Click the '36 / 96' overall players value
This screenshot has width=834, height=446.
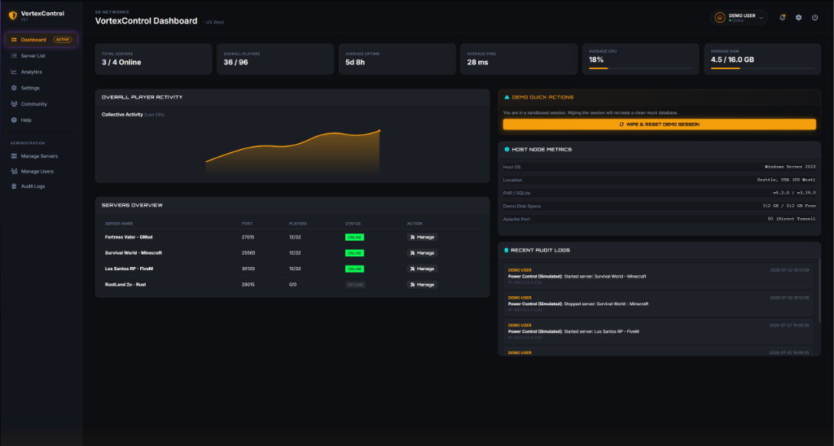pyautogui.click(x=235, y=62)
